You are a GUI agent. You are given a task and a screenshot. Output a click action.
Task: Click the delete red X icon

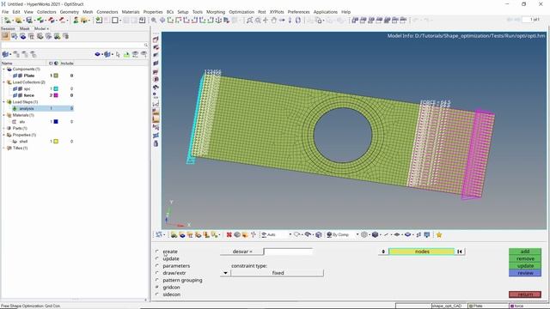pos(229,234)
